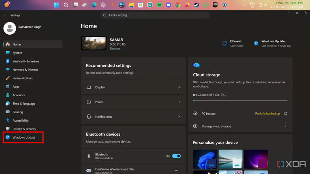Open Task View from taskbar
Image resolution: width=310 pixels, height=174 pixels.
75,5
